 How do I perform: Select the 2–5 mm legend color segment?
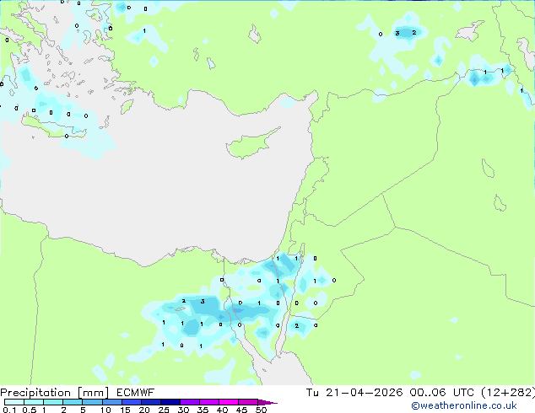pyautogui.click(x=73, y=402)
